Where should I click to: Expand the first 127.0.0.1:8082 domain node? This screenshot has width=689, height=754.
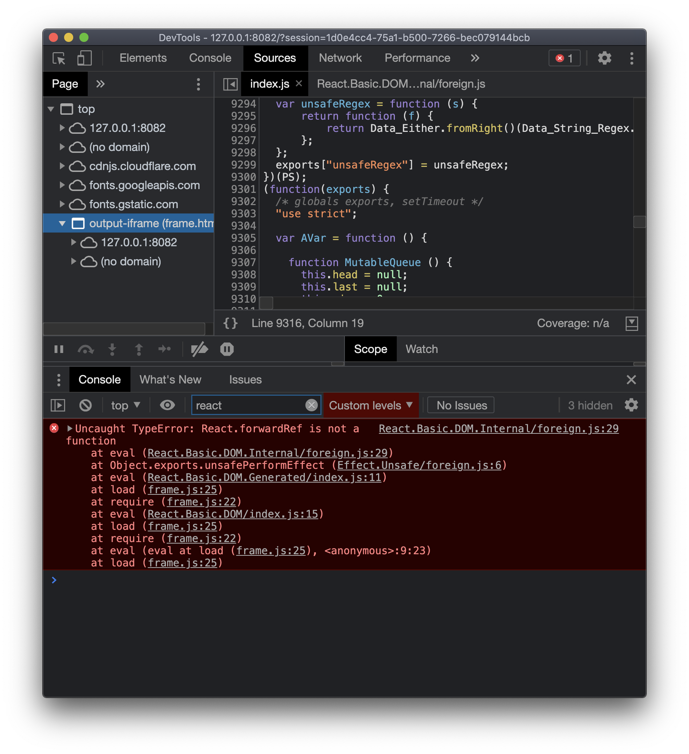(62, 128)
